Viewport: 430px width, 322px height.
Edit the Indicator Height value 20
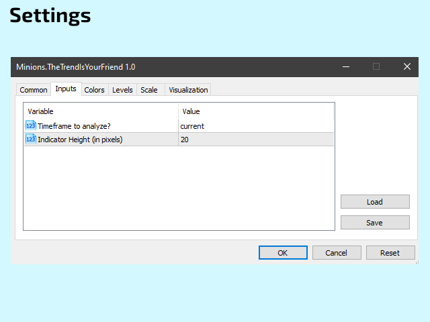[x=256, y=140]
